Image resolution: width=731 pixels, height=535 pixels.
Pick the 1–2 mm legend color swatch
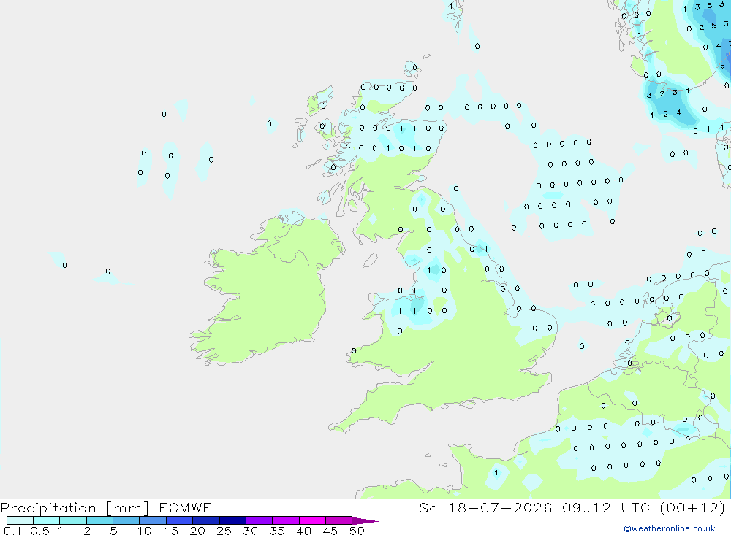[72, 520]
